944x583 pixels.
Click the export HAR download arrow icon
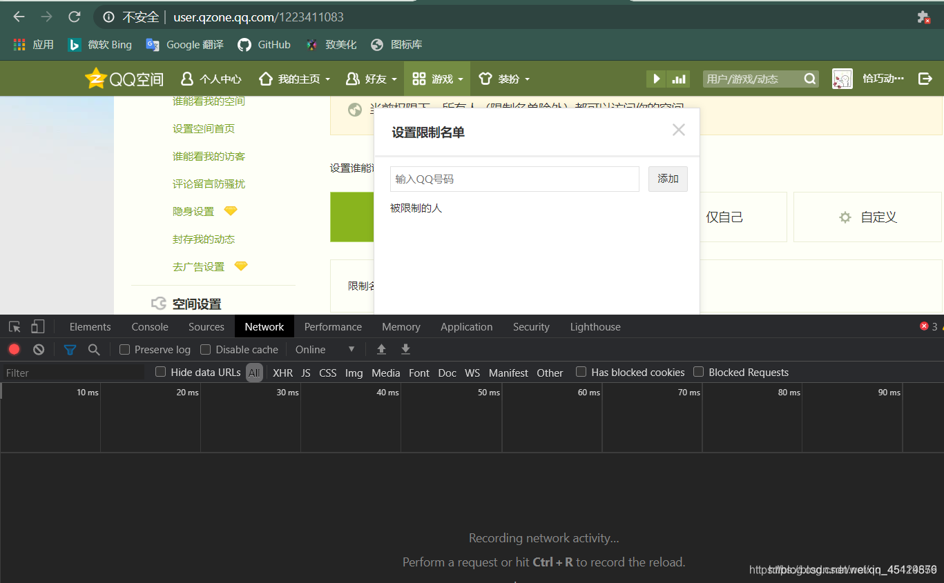point(406,349)
